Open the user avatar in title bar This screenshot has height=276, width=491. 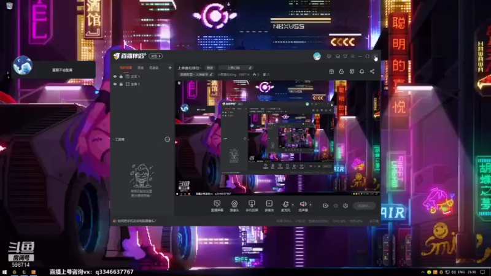(x=317, y=56)
